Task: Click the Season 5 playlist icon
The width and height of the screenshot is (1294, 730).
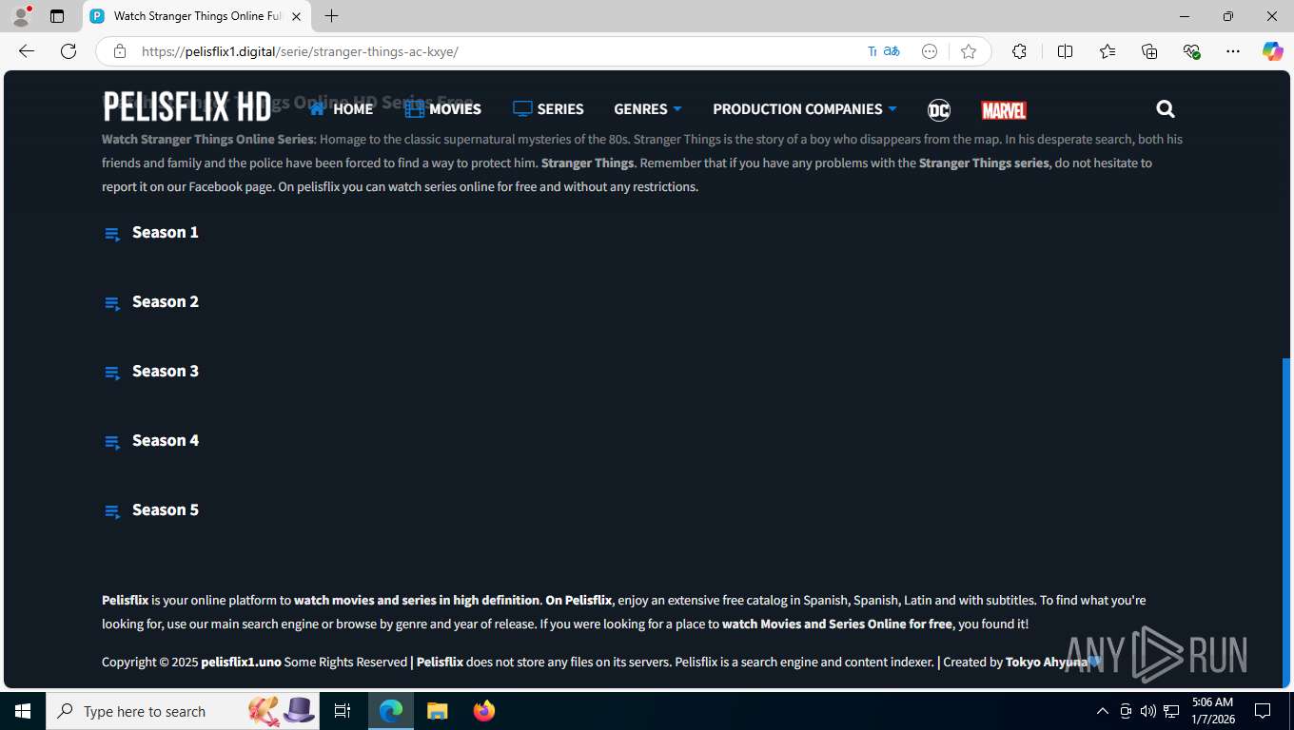Action: coord(112,511)
